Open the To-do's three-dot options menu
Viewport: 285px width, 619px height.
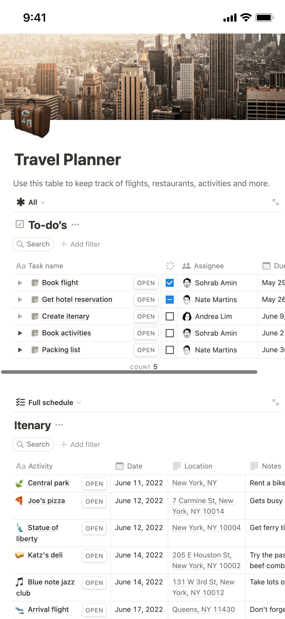[x=75, y=225]
